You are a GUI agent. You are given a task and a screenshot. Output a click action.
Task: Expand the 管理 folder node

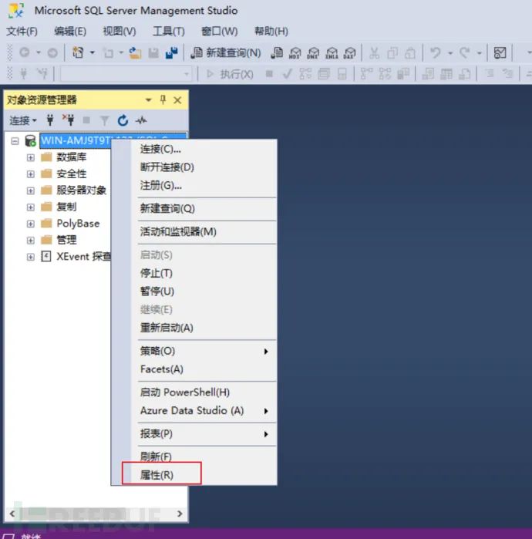tap(31, 241)
